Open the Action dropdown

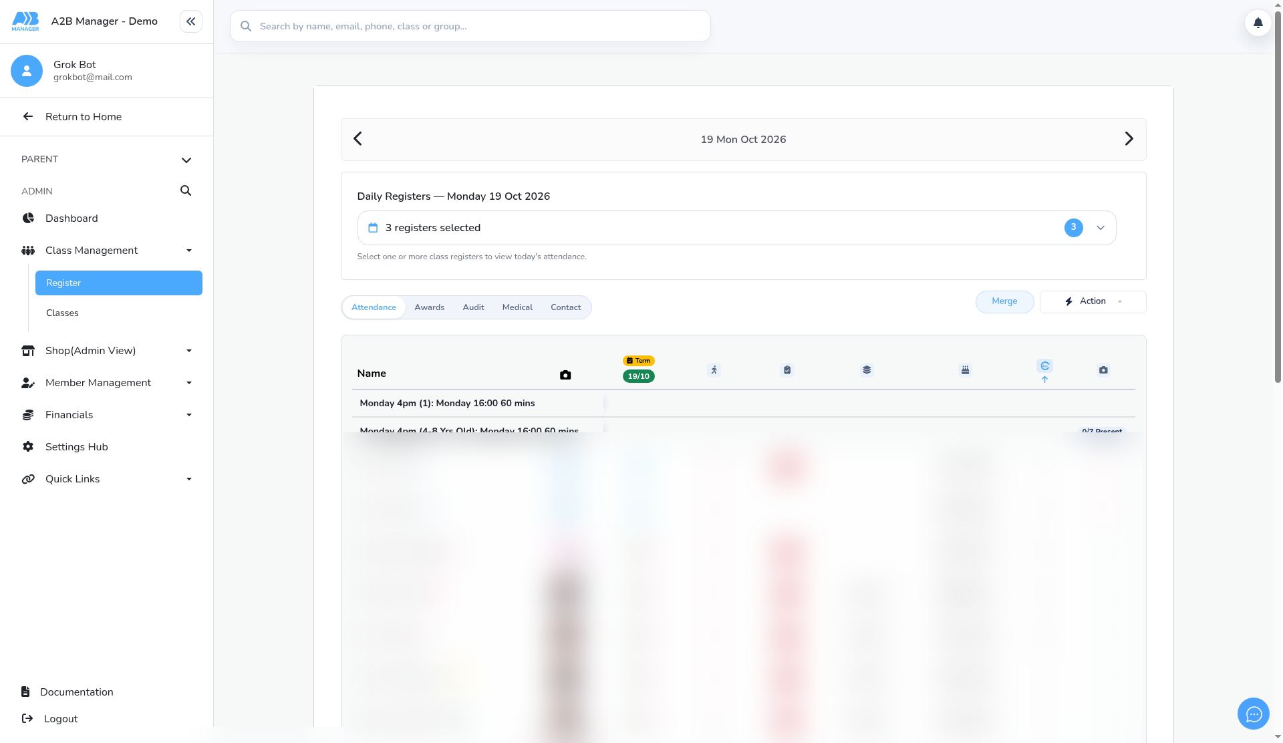(1093, 302)
